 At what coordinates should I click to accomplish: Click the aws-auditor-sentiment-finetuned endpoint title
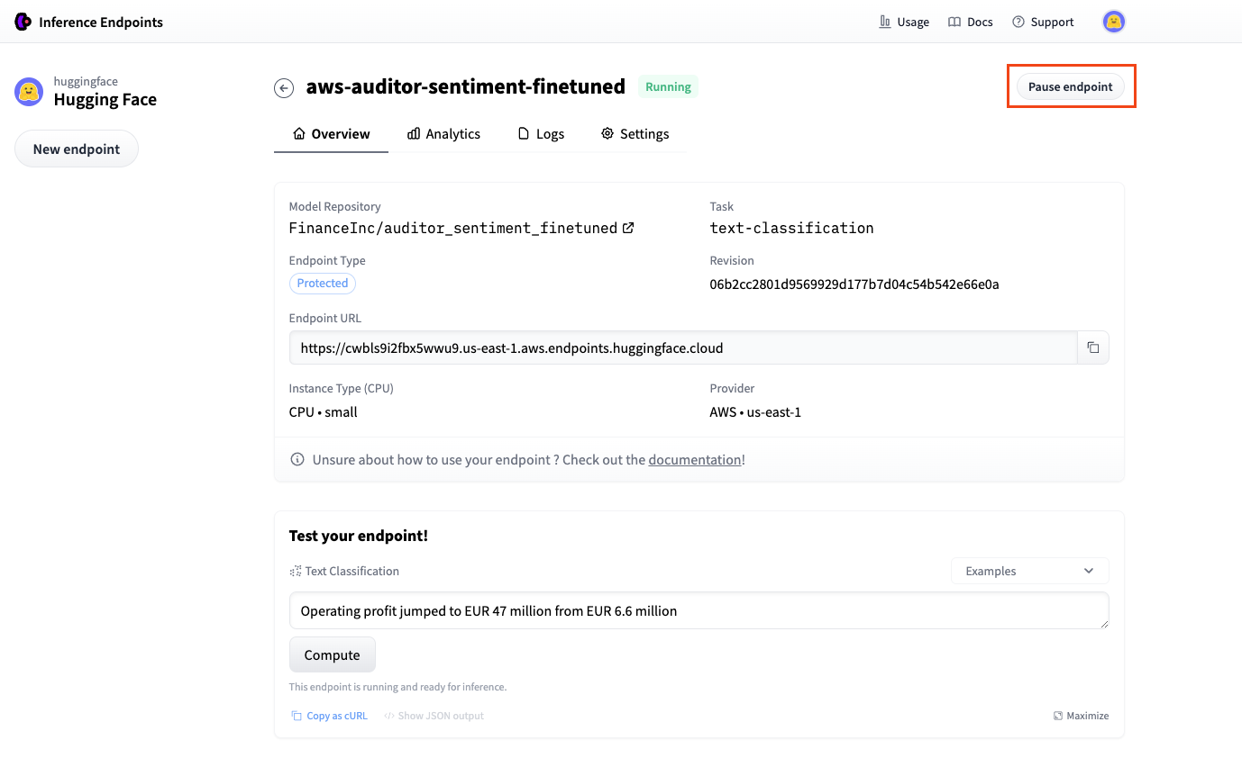tap(466, 86)
